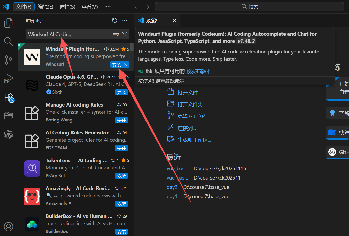Select Amazingly – AI Code Review title
The height and width of the screenshot is (236, 349).
(78, 188)
